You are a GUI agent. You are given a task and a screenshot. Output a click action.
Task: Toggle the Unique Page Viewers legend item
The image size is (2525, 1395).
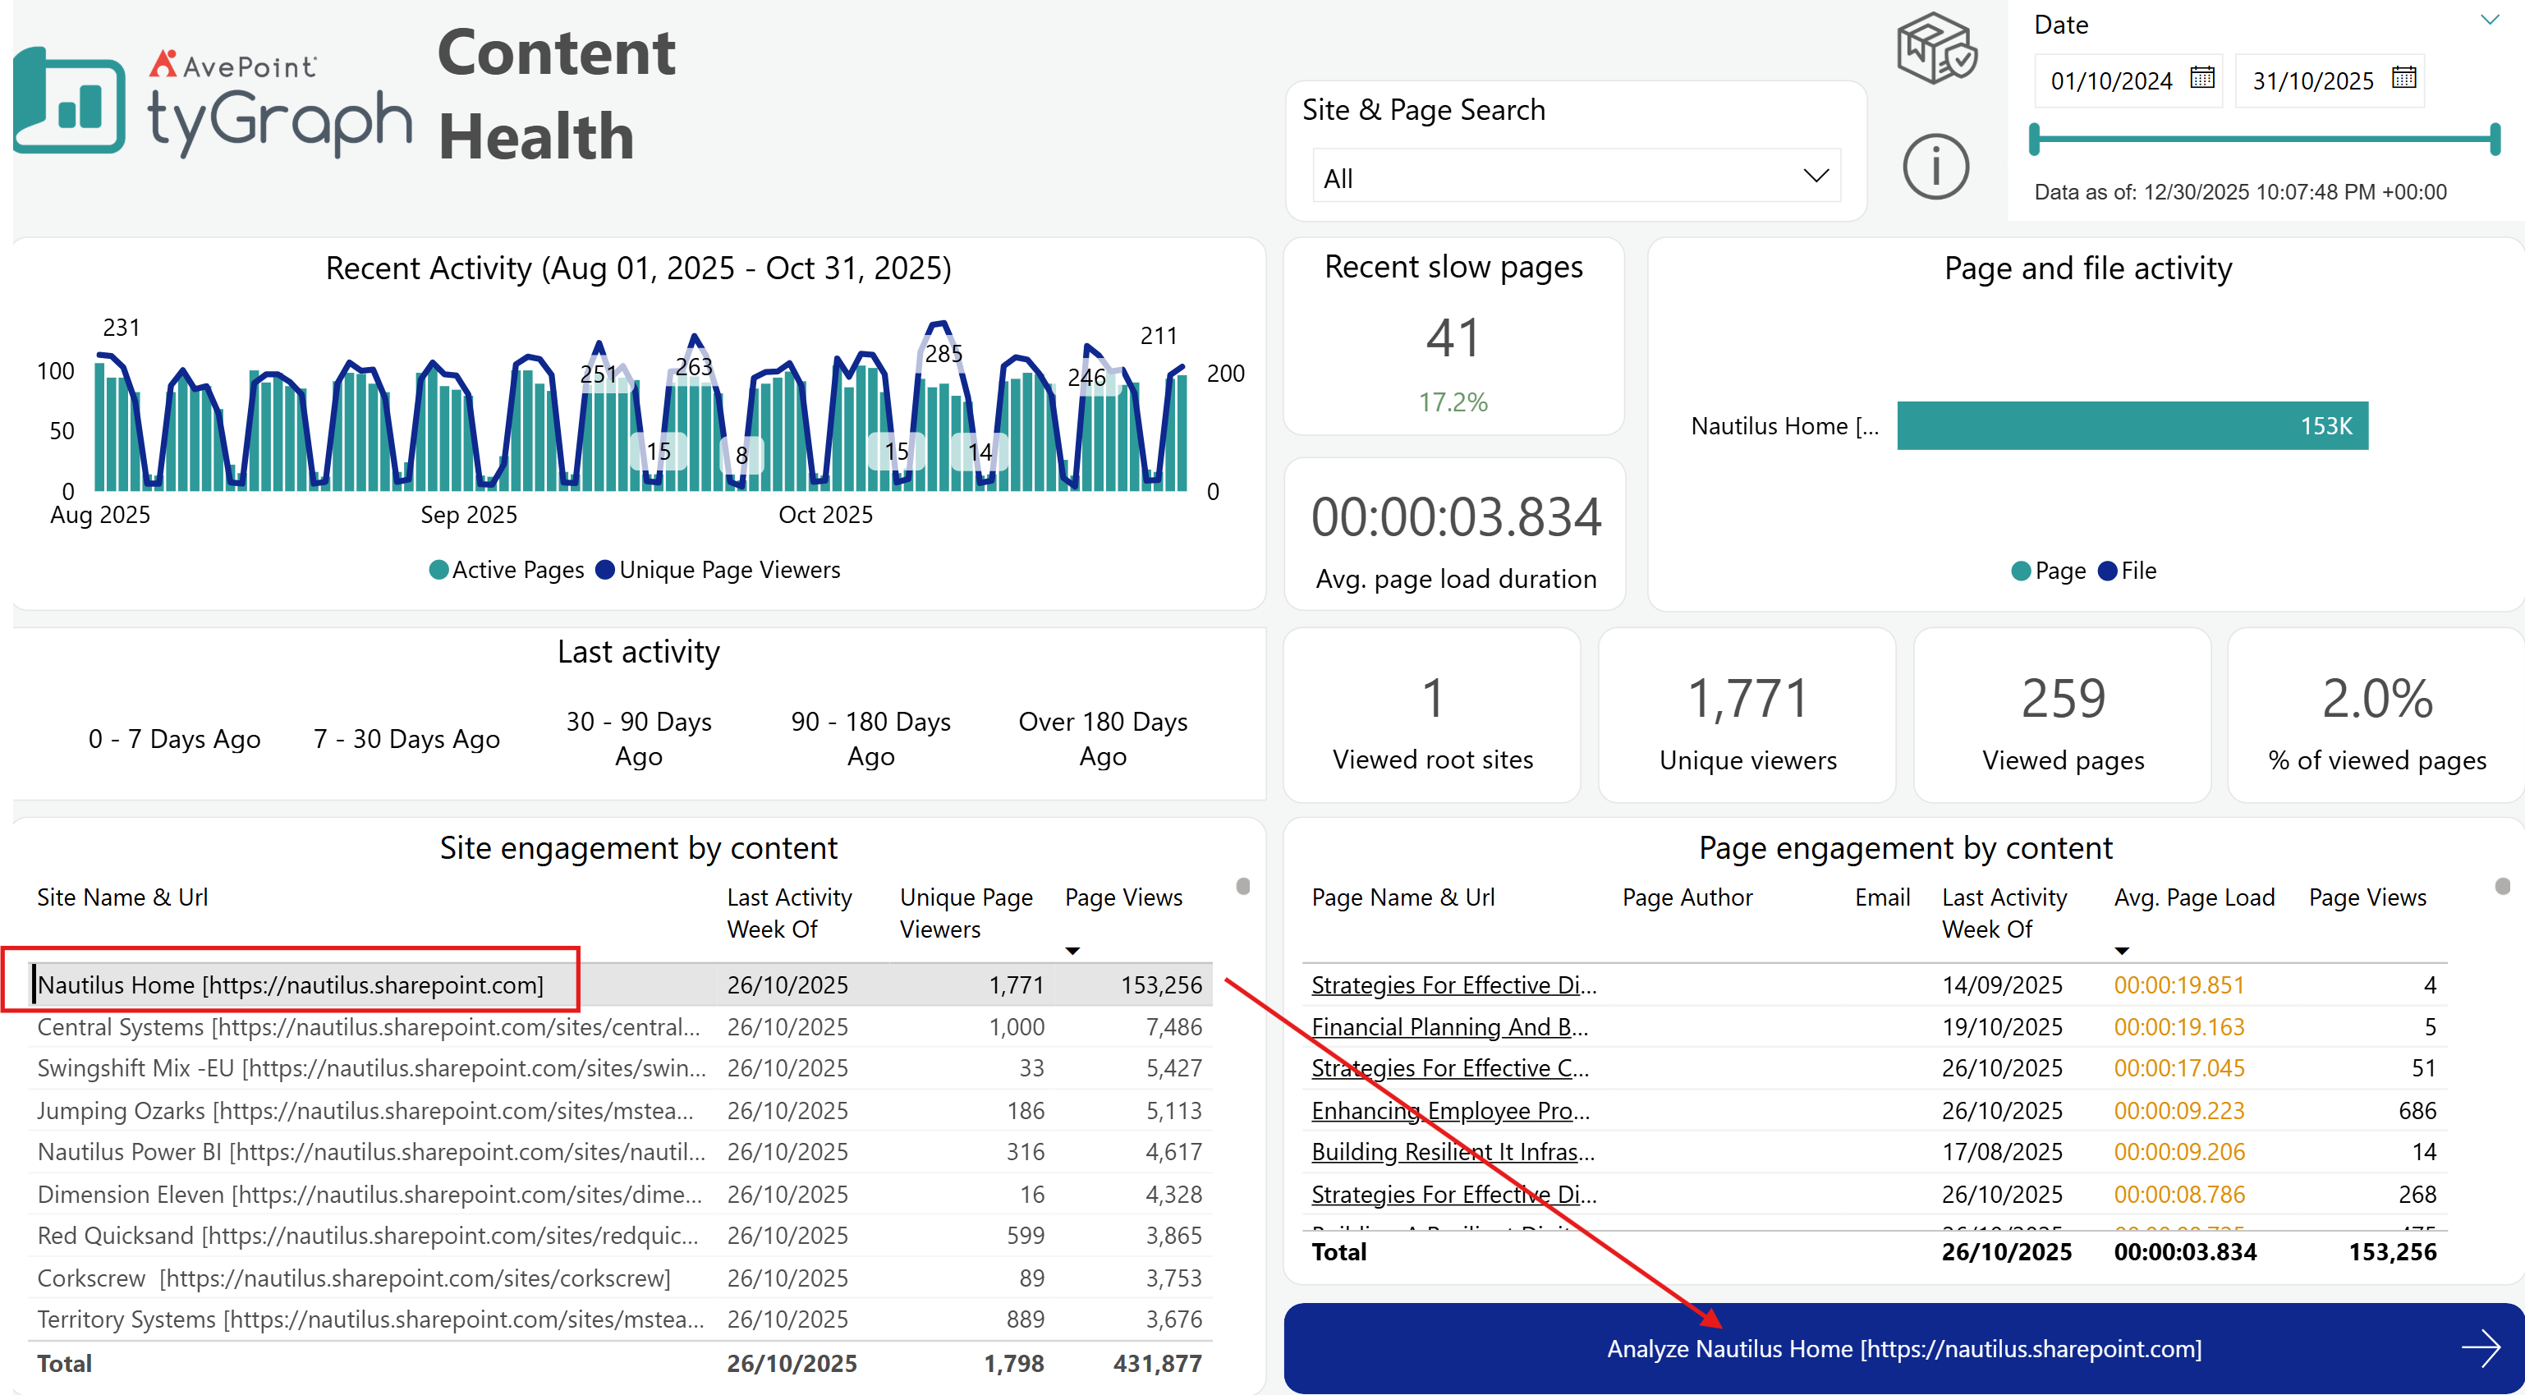(718, 570)
